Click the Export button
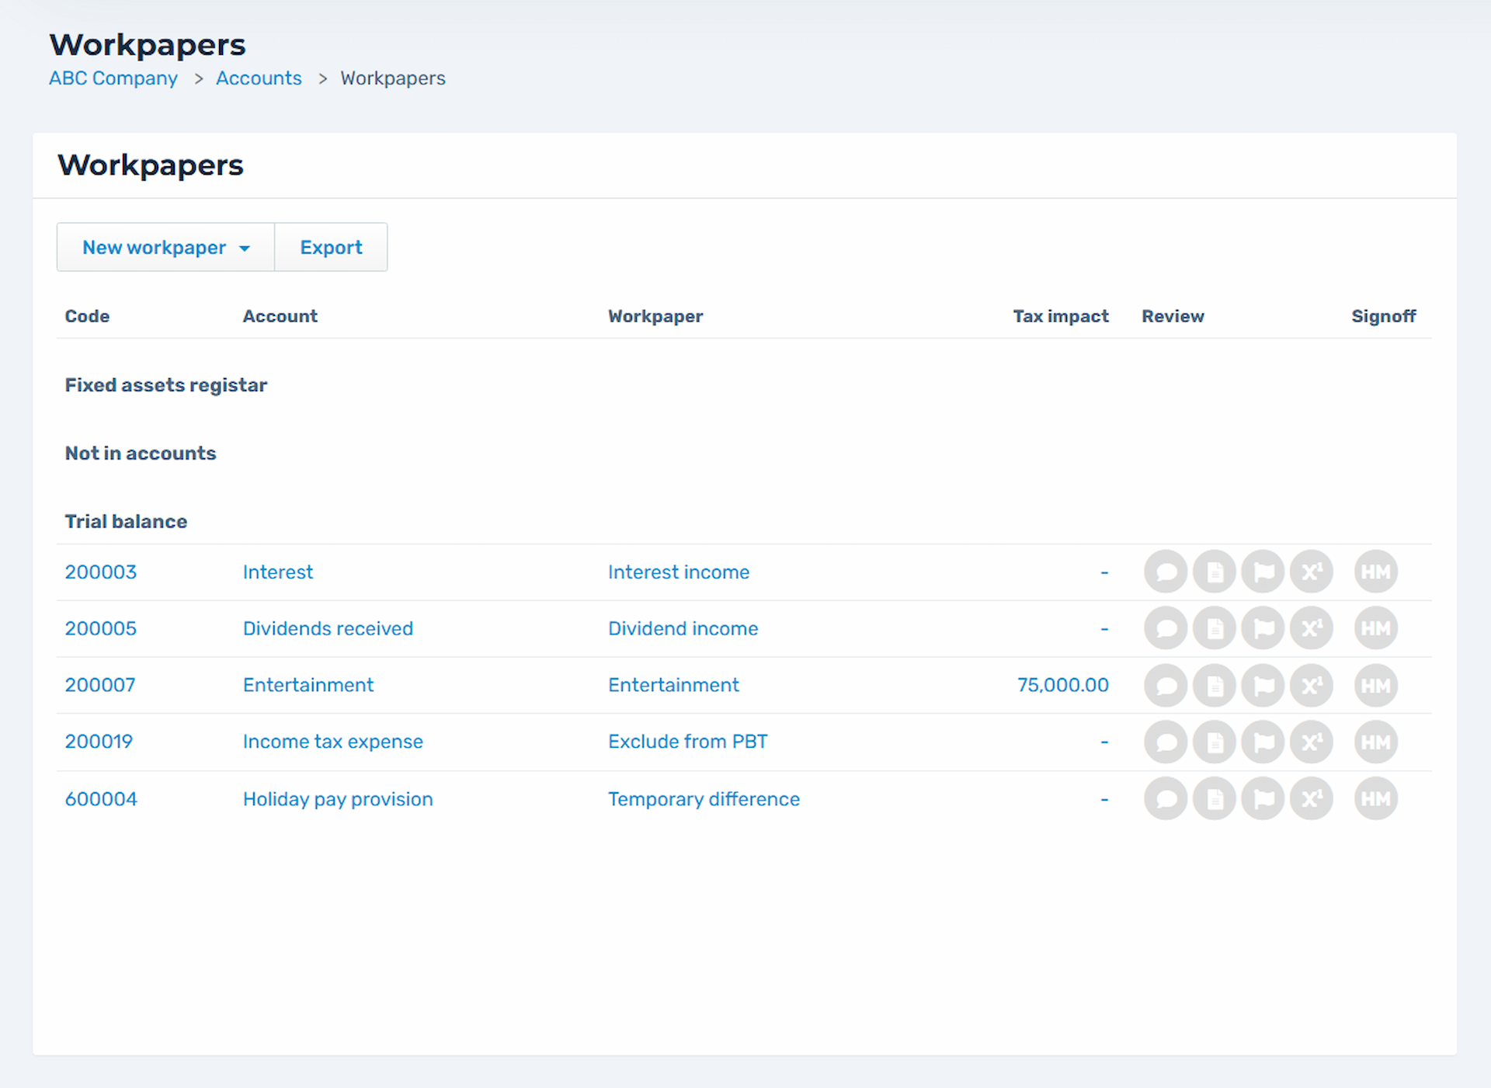 click(331, 248)
